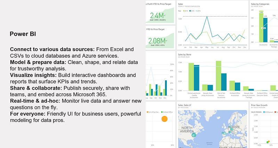Click the 2013 legend marker in Sales chart

pyautogui.click(x=184, y=11)
